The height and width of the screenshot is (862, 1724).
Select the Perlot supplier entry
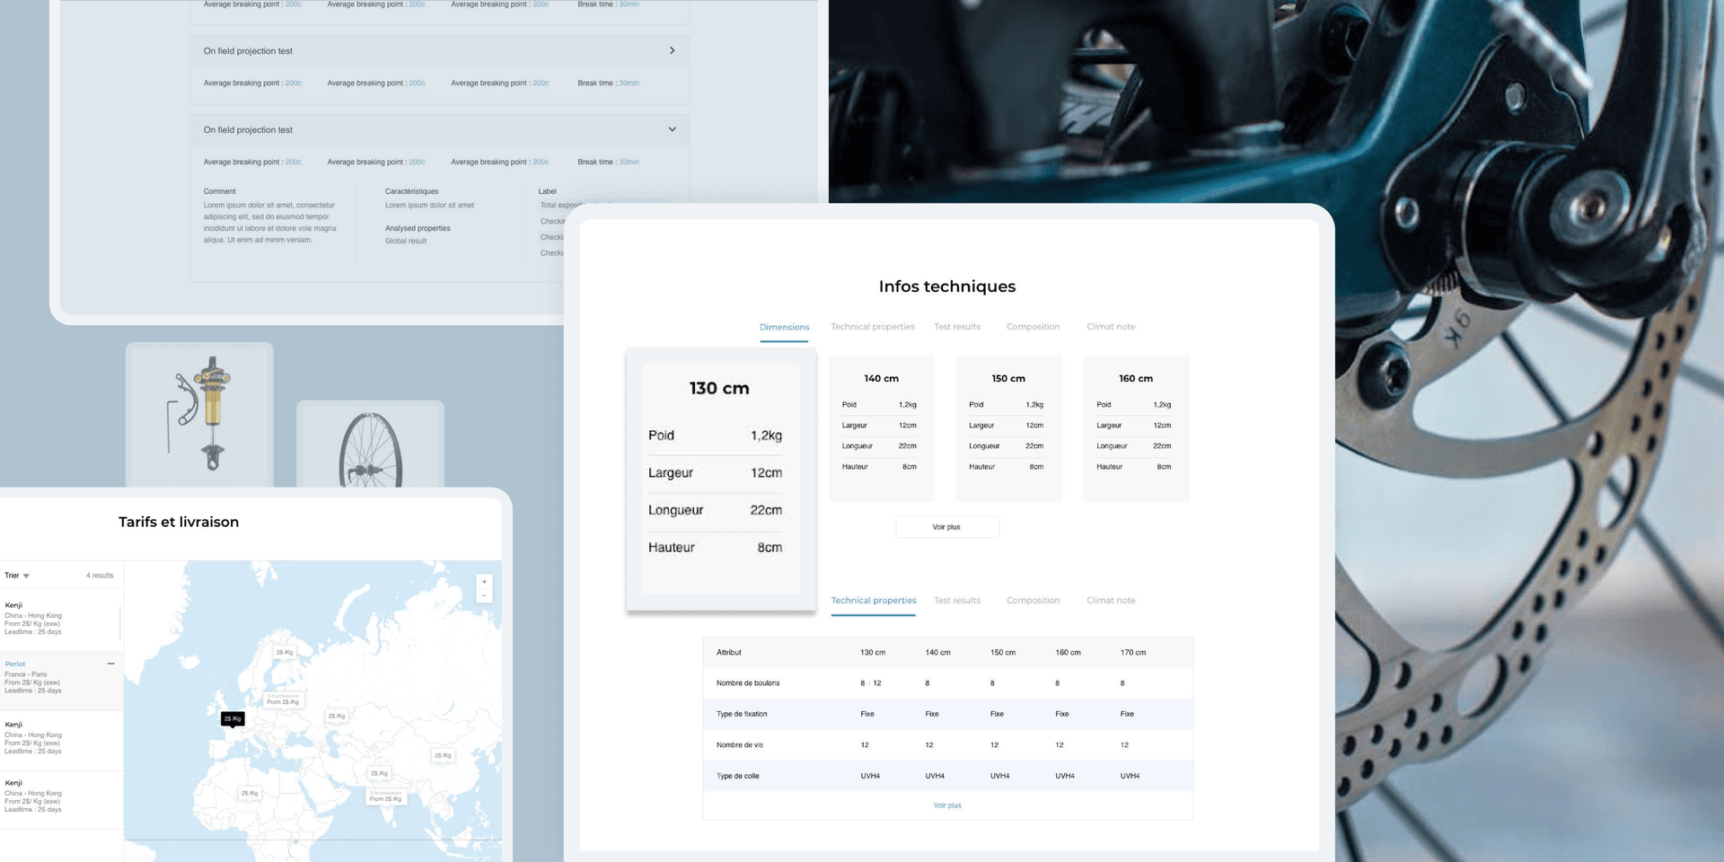(x=61, y=681)
